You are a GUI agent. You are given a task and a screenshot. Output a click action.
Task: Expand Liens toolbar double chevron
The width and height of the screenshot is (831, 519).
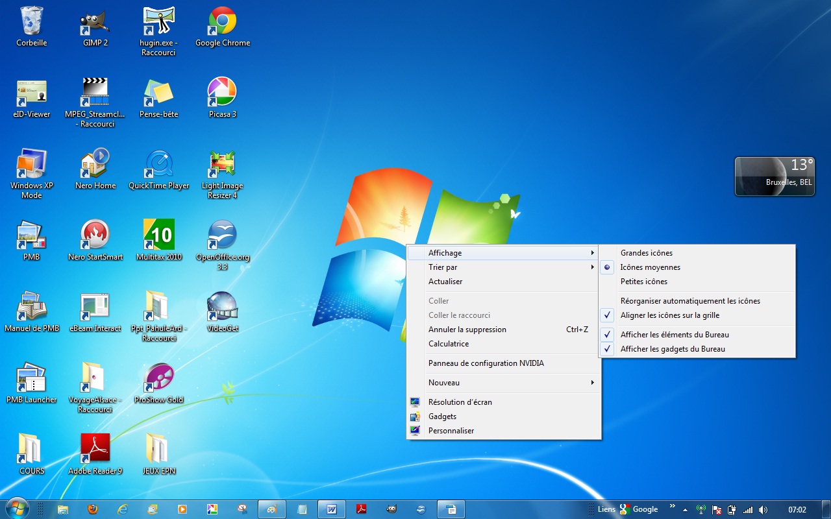[x=672, y=506]
